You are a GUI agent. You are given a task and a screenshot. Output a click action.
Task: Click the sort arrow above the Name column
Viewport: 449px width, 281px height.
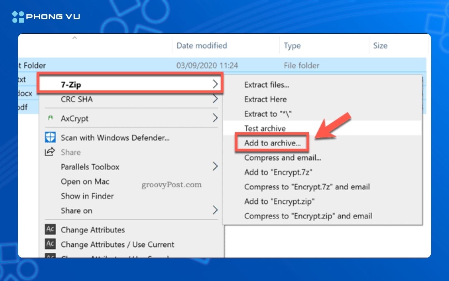pos(75,38)
